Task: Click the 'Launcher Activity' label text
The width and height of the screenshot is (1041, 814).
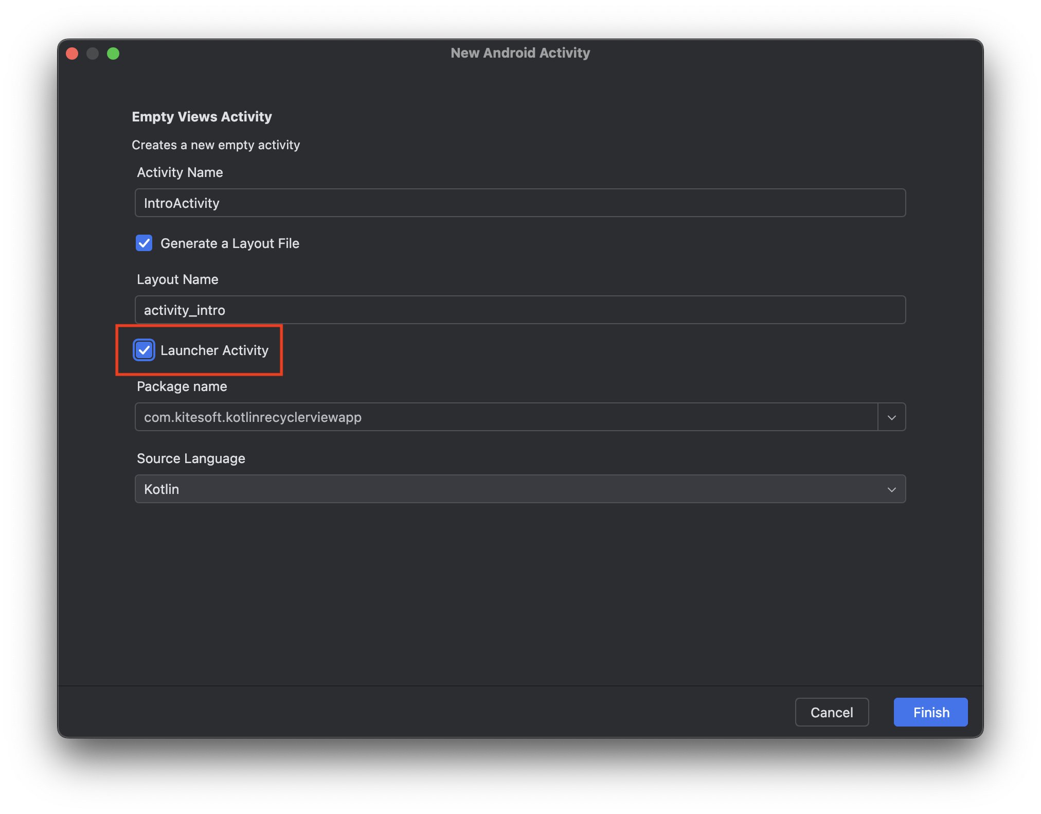Action: (x=214, y=350)
